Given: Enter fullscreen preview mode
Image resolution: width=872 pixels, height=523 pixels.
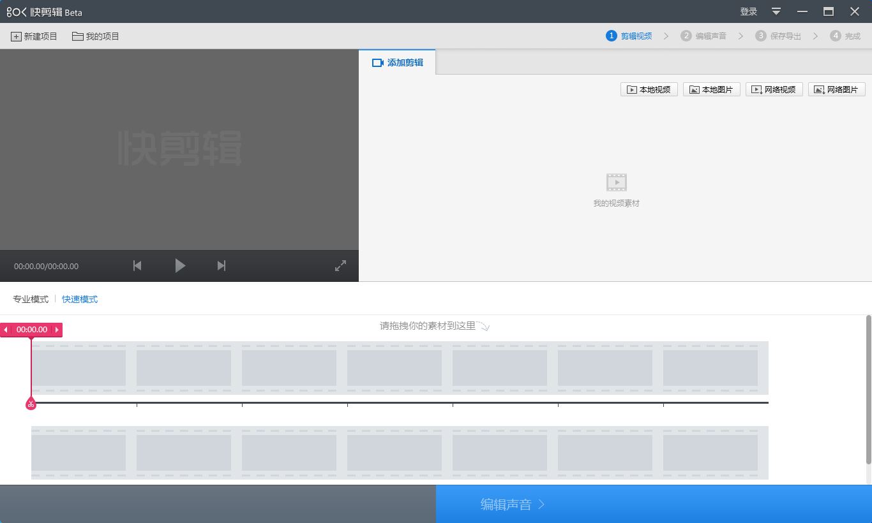Looking at the screenshot, I should [x=340, y=265].
